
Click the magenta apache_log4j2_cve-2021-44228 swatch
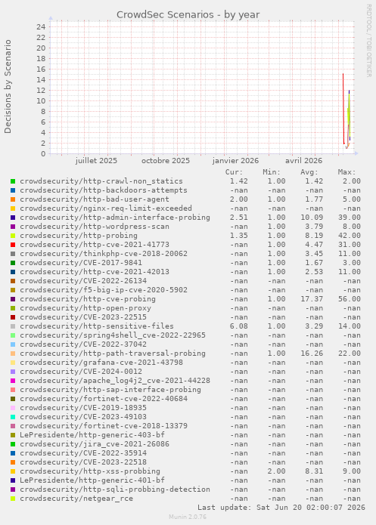[13, 381]
